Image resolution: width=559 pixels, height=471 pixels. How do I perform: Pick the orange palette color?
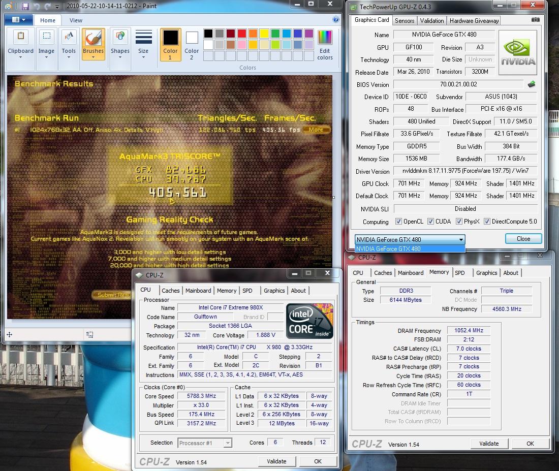tap(253, 34)
